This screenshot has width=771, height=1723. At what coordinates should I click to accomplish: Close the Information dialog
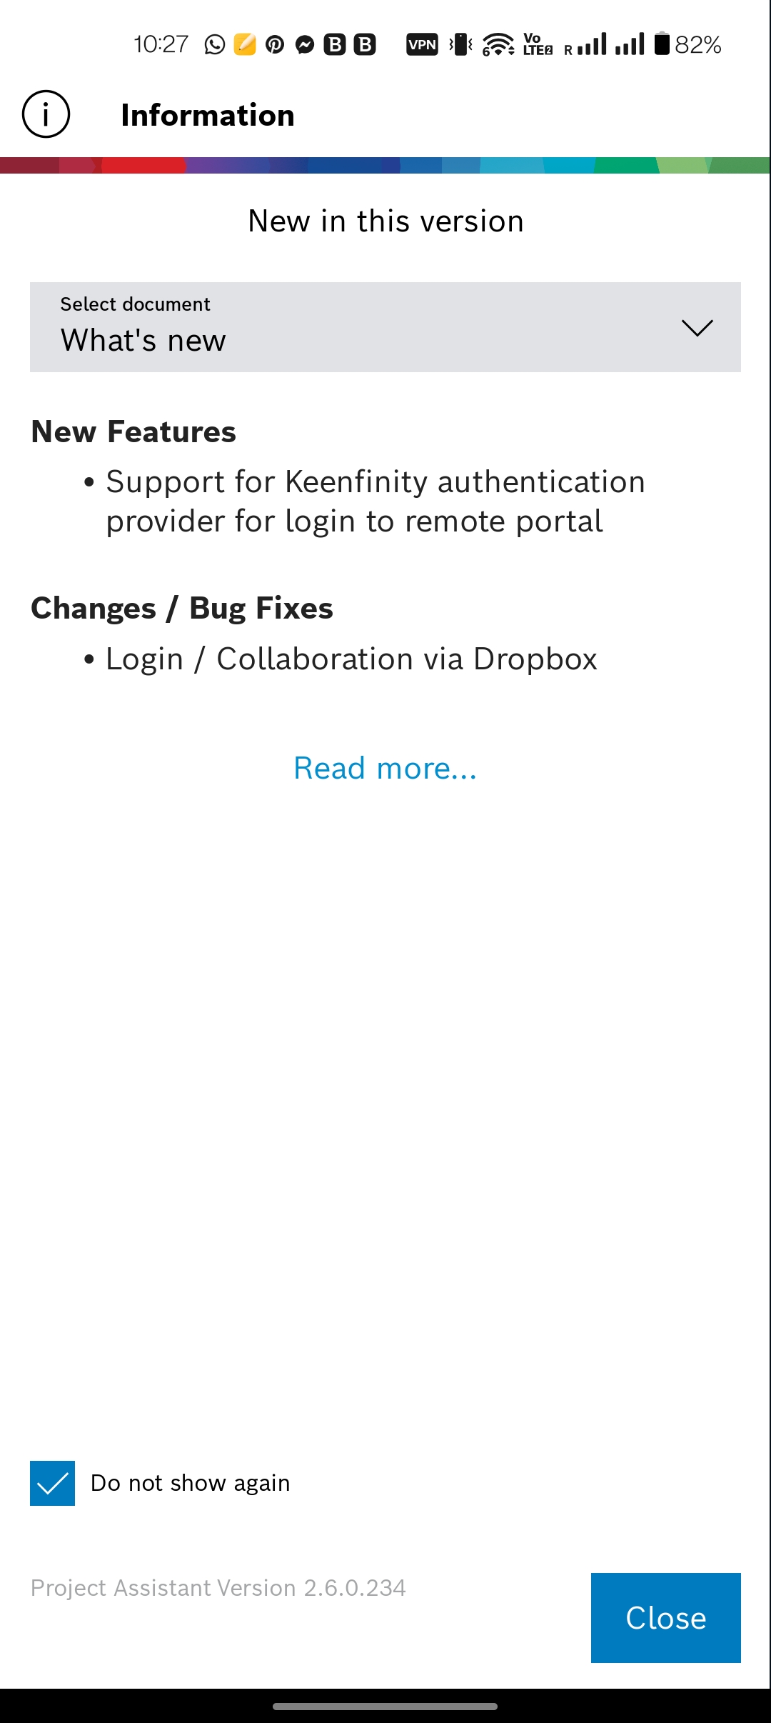coord(666,1617)
